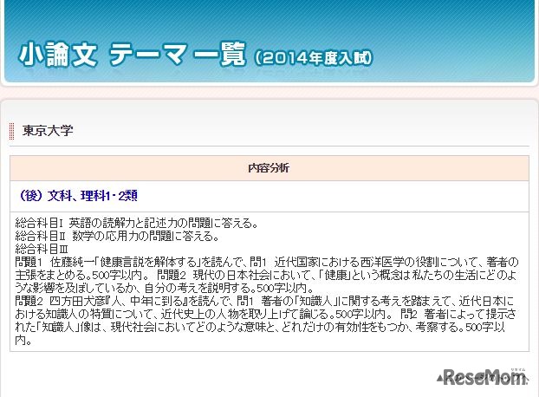Click the 内容分析 table header

coord(269,168)
